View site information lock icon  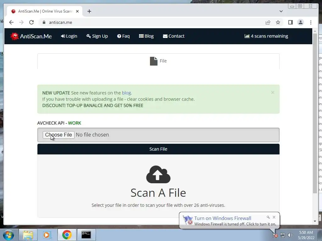coord(44,22)
